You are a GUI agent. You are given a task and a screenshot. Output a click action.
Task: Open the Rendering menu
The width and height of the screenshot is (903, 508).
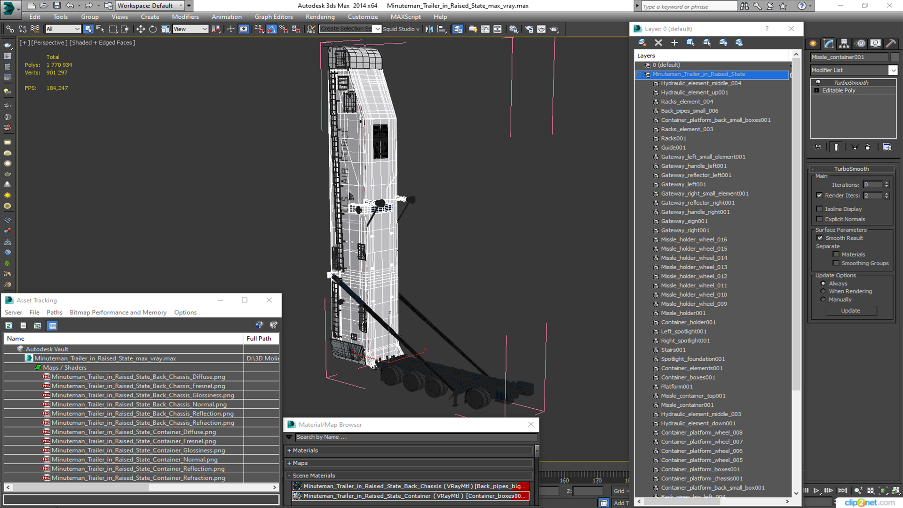click(x=320, y=17)
